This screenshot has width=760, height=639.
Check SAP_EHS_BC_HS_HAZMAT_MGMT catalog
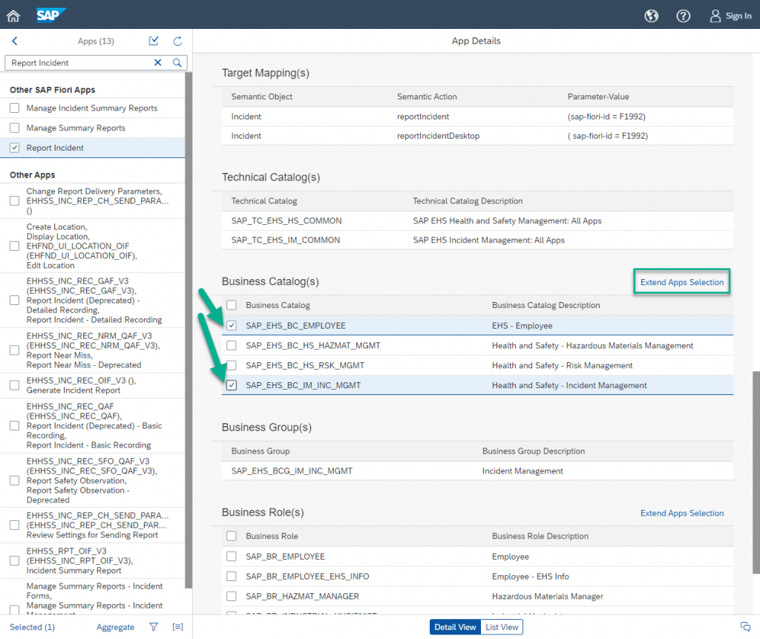[x=232, y=345]
